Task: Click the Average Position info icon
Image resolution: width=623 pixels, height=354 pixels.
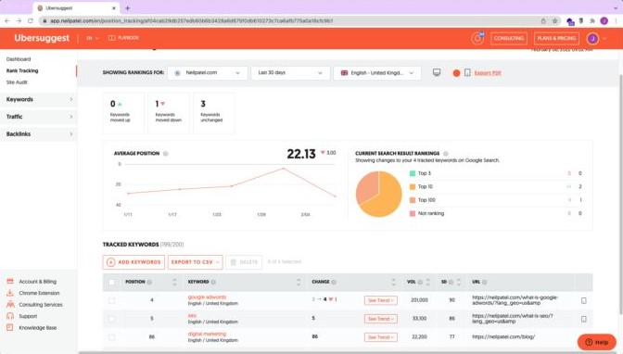Action: pos(166,154)
